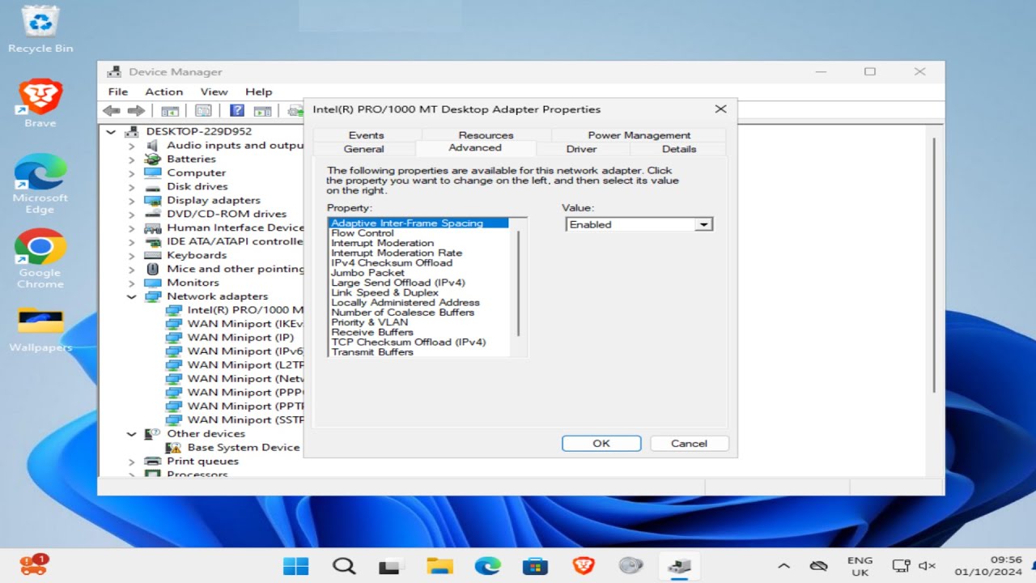This screenshot has height=583, width=1036.
Task: Switch to the Power Management tab
Action: click(639, 135)
